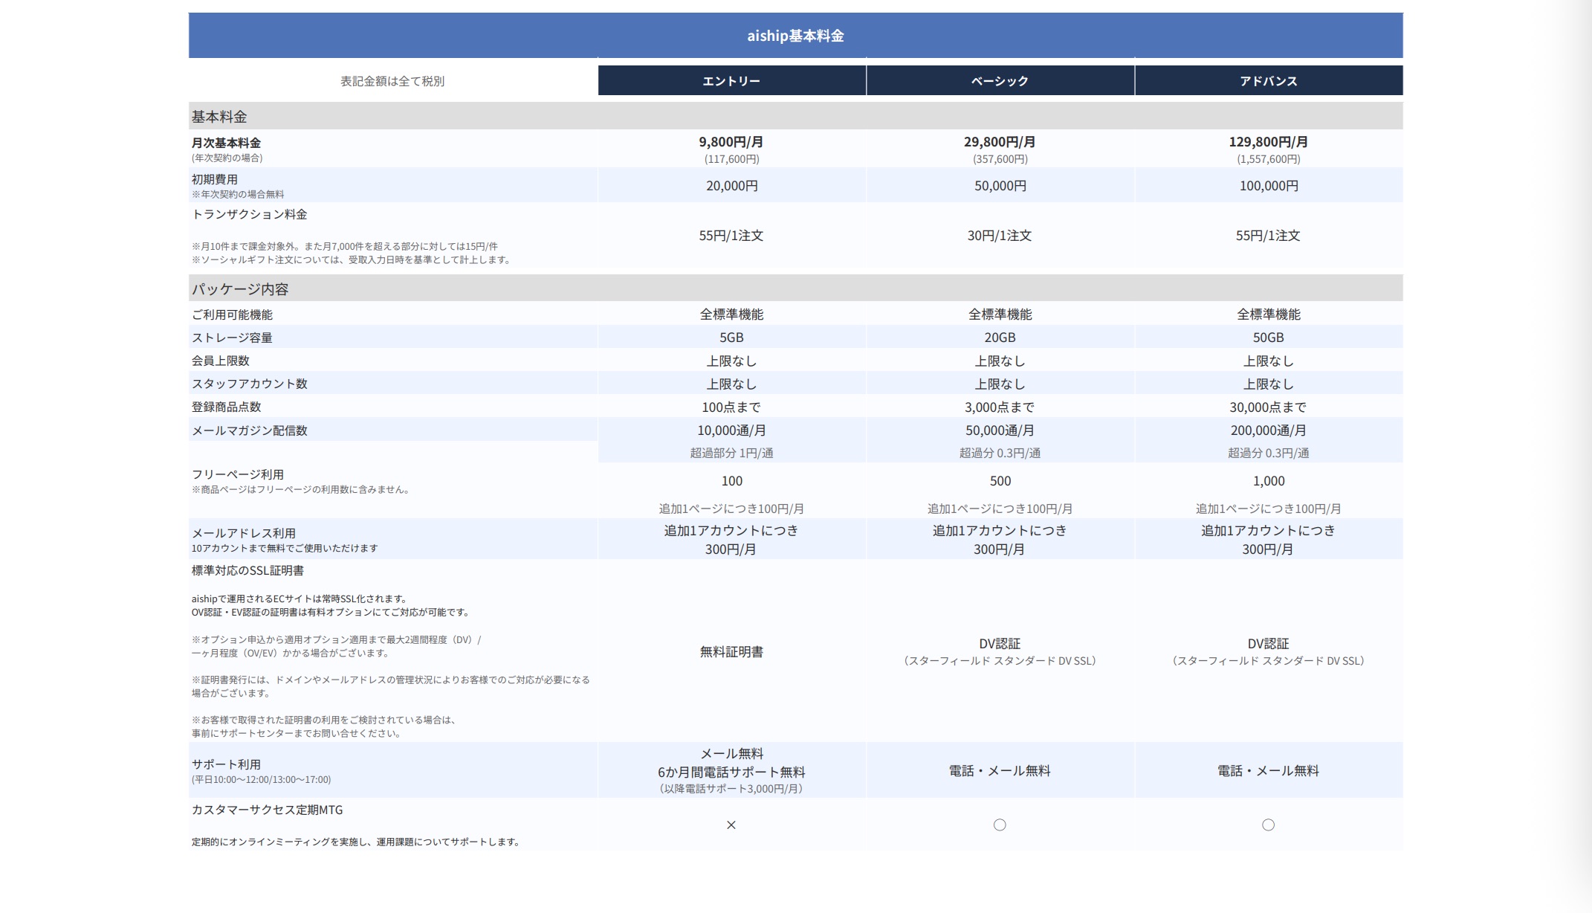The image size is (1592, 913).
Task: Click the 表記金額は全て税別 note
Action: coord(392,81)
